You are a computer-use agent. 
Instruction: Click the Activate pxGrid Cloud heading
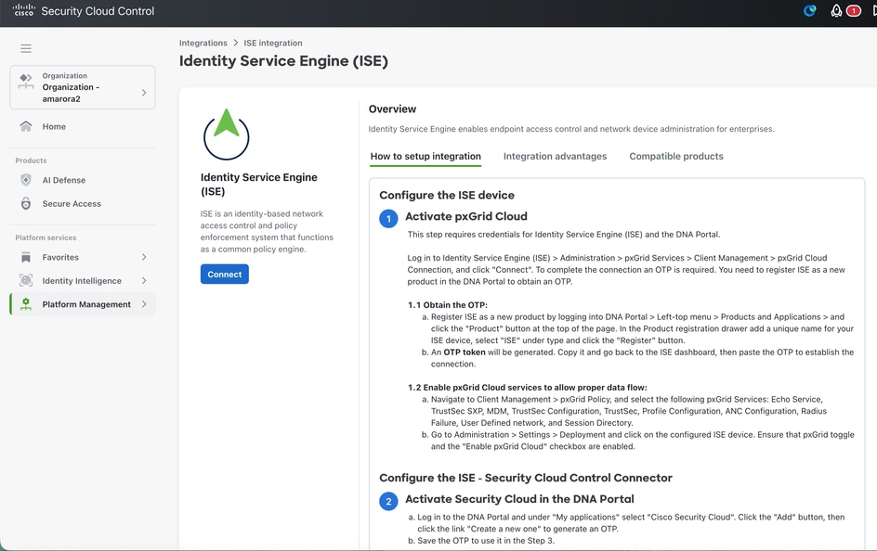[x=466, y=216]
